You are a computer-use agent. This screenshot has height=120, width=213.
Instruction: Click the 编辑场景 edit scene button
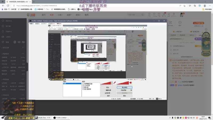tap(108, 90)
